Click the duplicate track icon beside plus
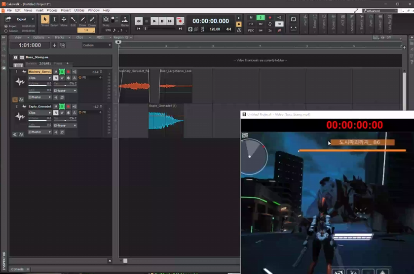 63,45
